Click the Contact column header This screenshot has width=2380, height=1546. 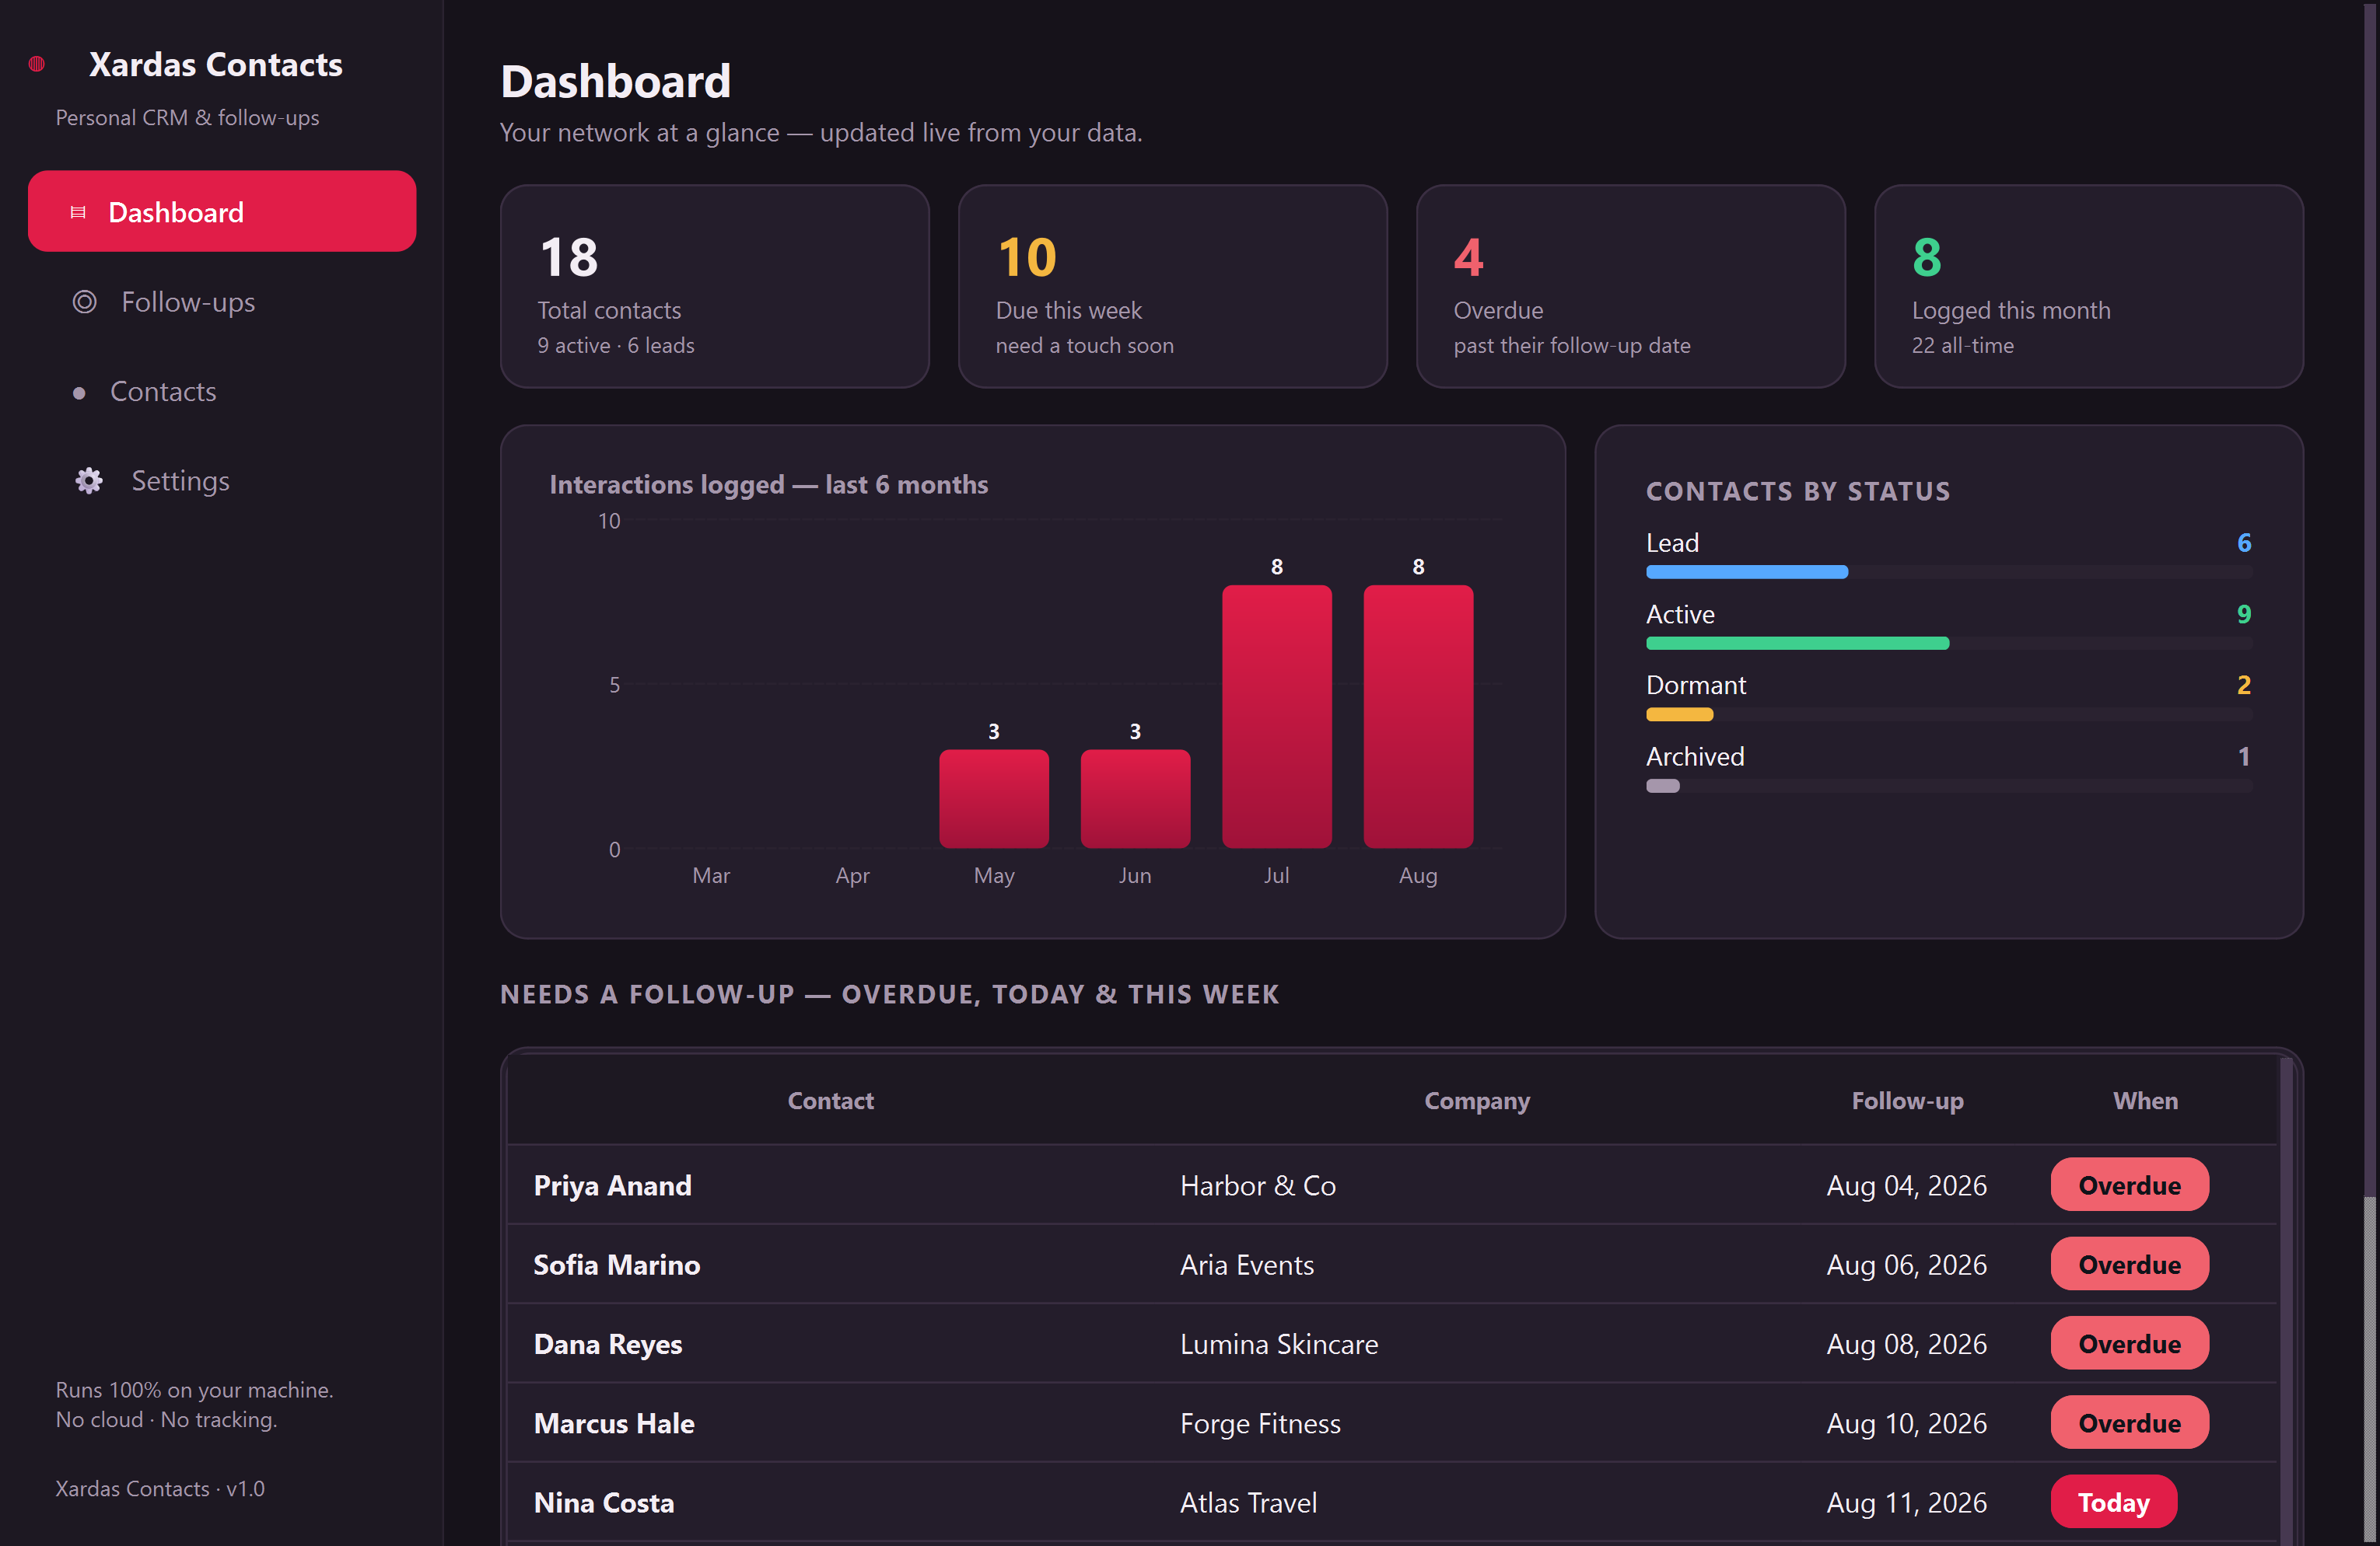(x=830, y=1101)
